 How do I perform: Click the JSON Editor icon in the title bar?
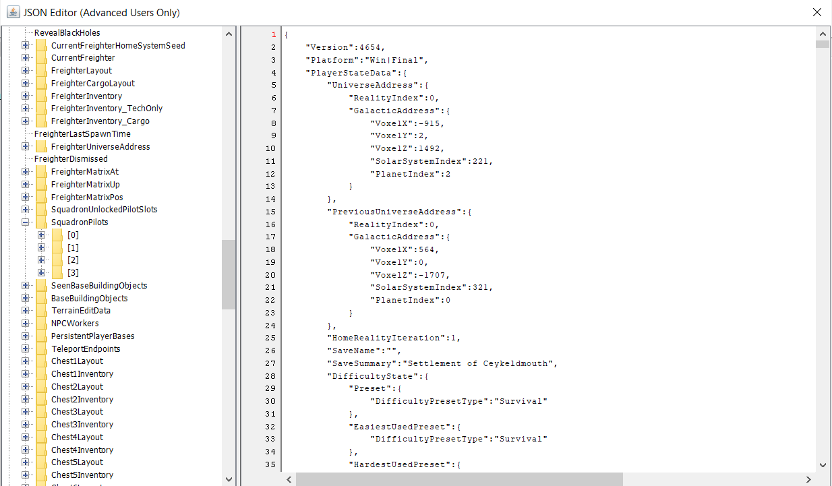(x=13, y=11)
